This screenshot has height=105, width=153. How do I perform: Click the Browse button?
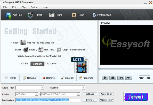90,100
